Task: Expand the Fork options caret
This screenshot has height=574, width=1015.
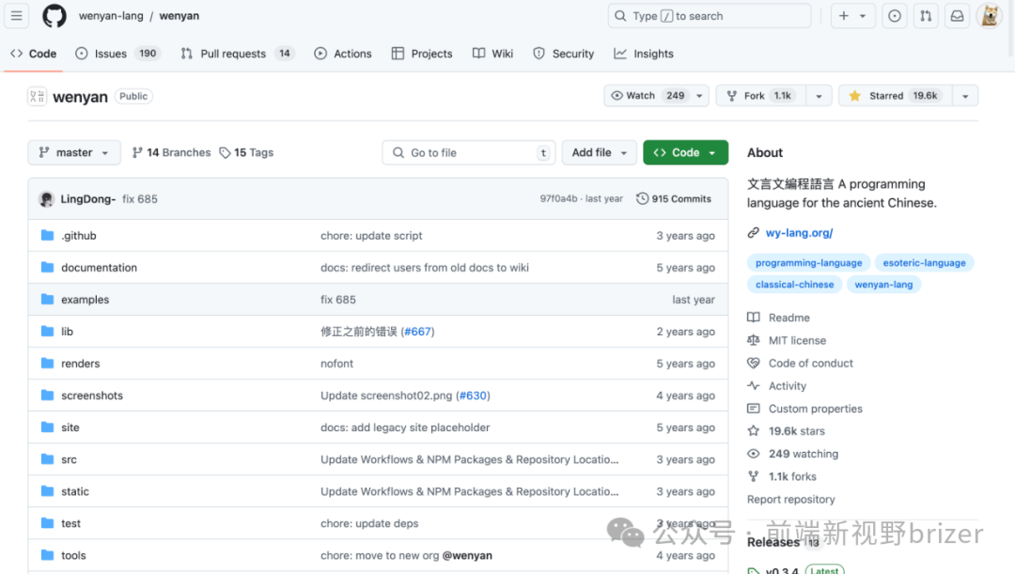Action: tap(819, 96)
